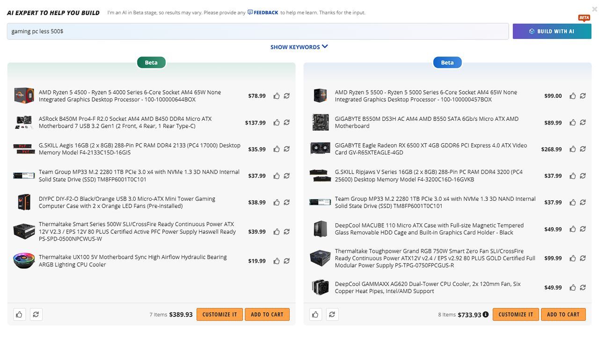Image resolution: width=599 pixels, height=337 pixels.
Task: Like the entire $389.93 build
Action: pos(19,315)
